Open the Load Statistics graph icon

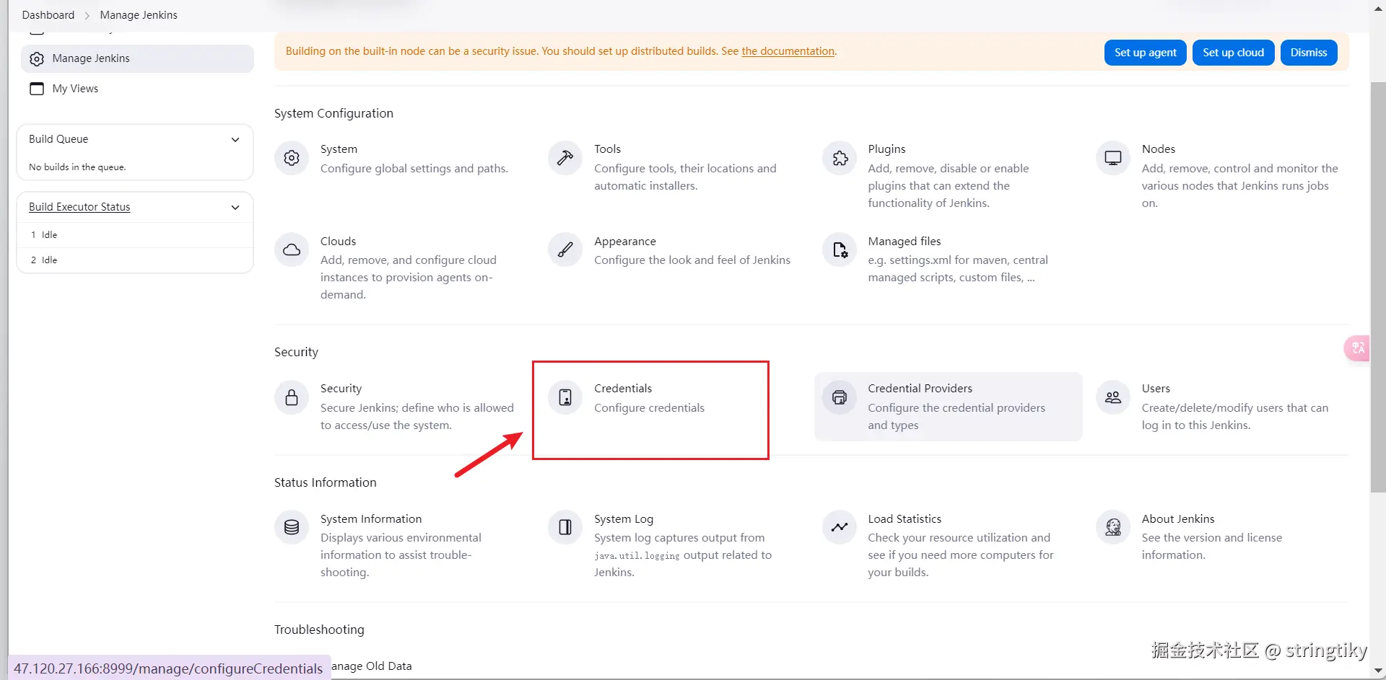coord(840,527)
